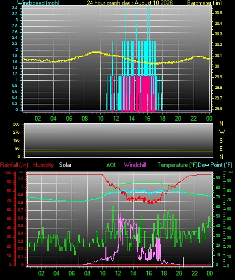The height and width of the screenshot is (280, 235).
Task: Click the 270 wind direction scale value
Action: [16, 133]
